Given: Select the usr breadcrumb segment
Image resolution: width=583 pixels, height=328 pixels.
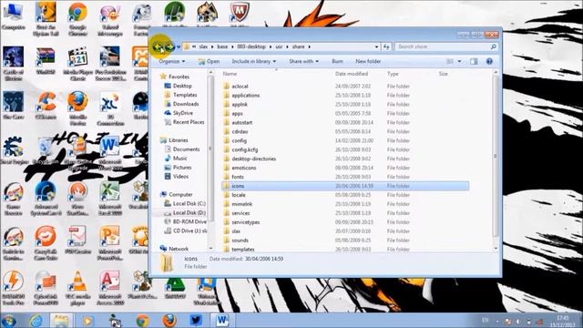Looking at the screenshot, I should point(279,46).
